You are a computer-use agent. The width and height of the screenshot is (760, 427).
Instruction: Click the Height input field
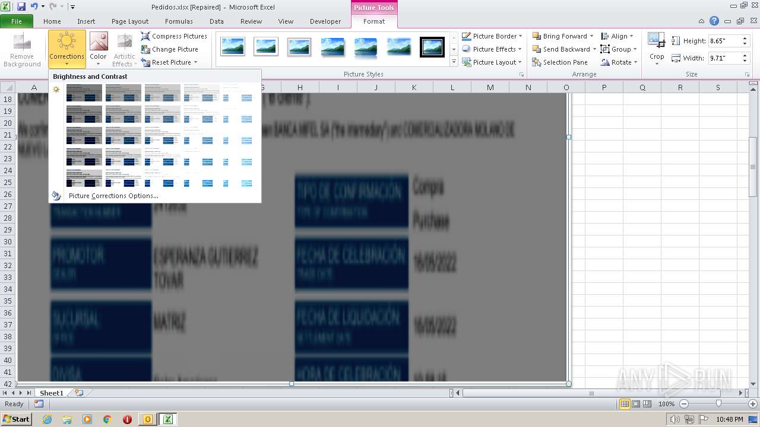pyautogui.click(x=723, y=41)
